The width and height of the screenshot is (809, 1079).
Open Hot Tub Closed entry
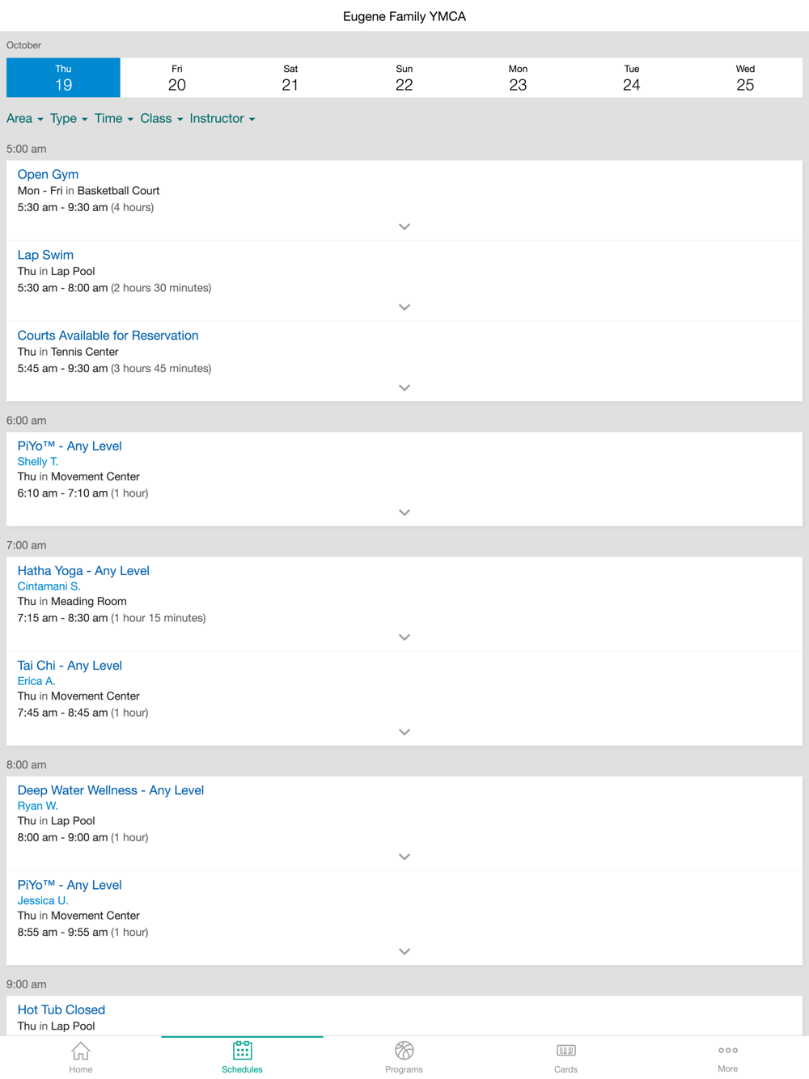point(61,1009)
